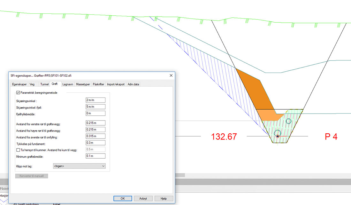Open the Egenskaper tab

[19, 84]
